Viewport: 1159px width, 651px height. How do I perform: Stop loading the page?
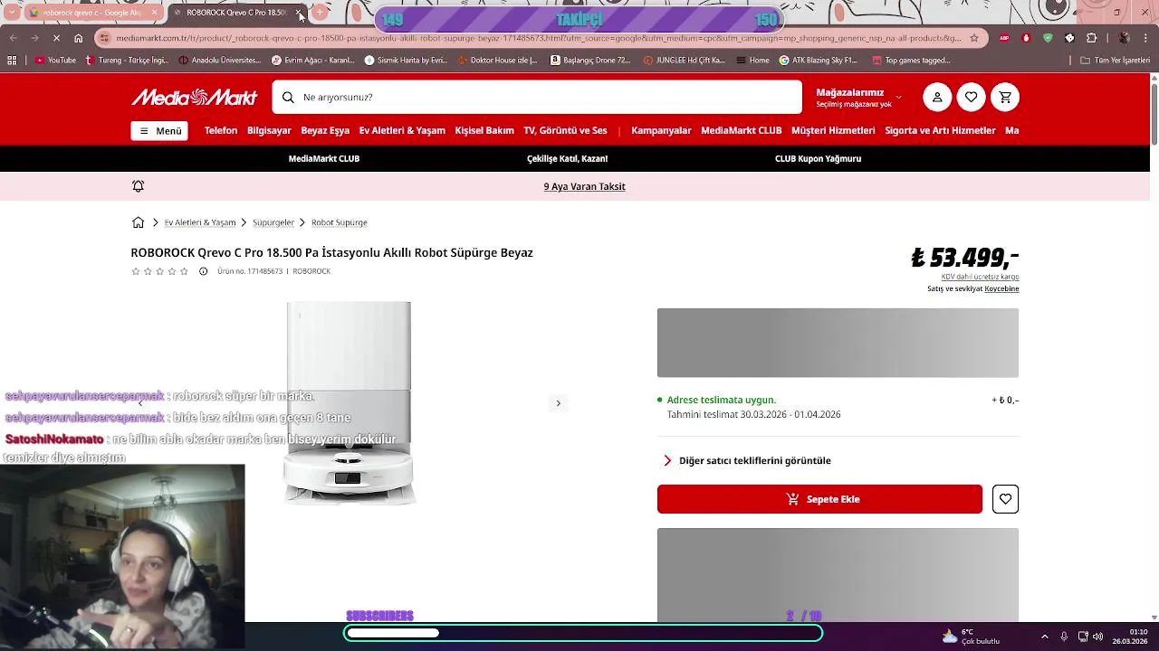56,38
